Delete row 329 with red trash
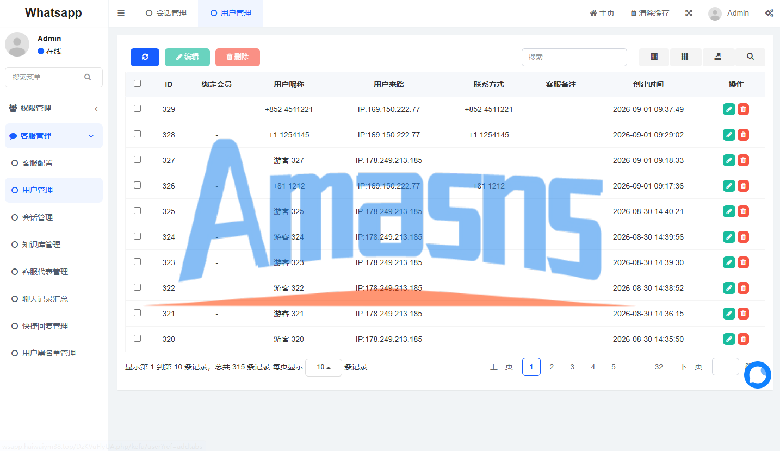This screenshot has height=451, width=780. click(x=743, y=109)
